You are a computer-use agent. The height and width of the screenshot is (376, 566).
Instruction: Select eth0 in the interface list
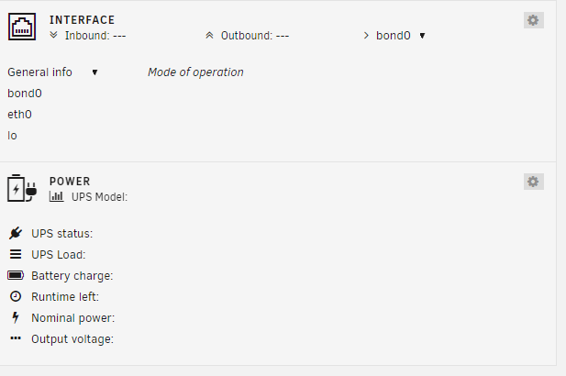[19, 115]
